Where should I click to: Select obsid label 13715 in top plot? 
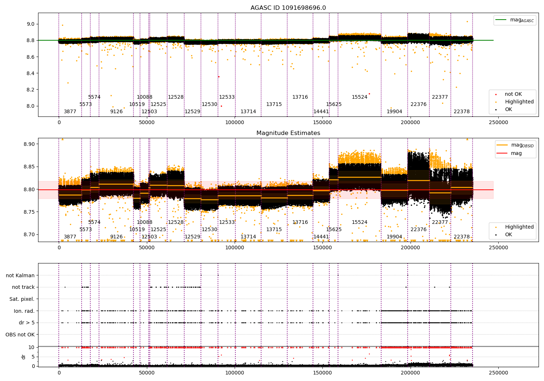pos(274,105)
